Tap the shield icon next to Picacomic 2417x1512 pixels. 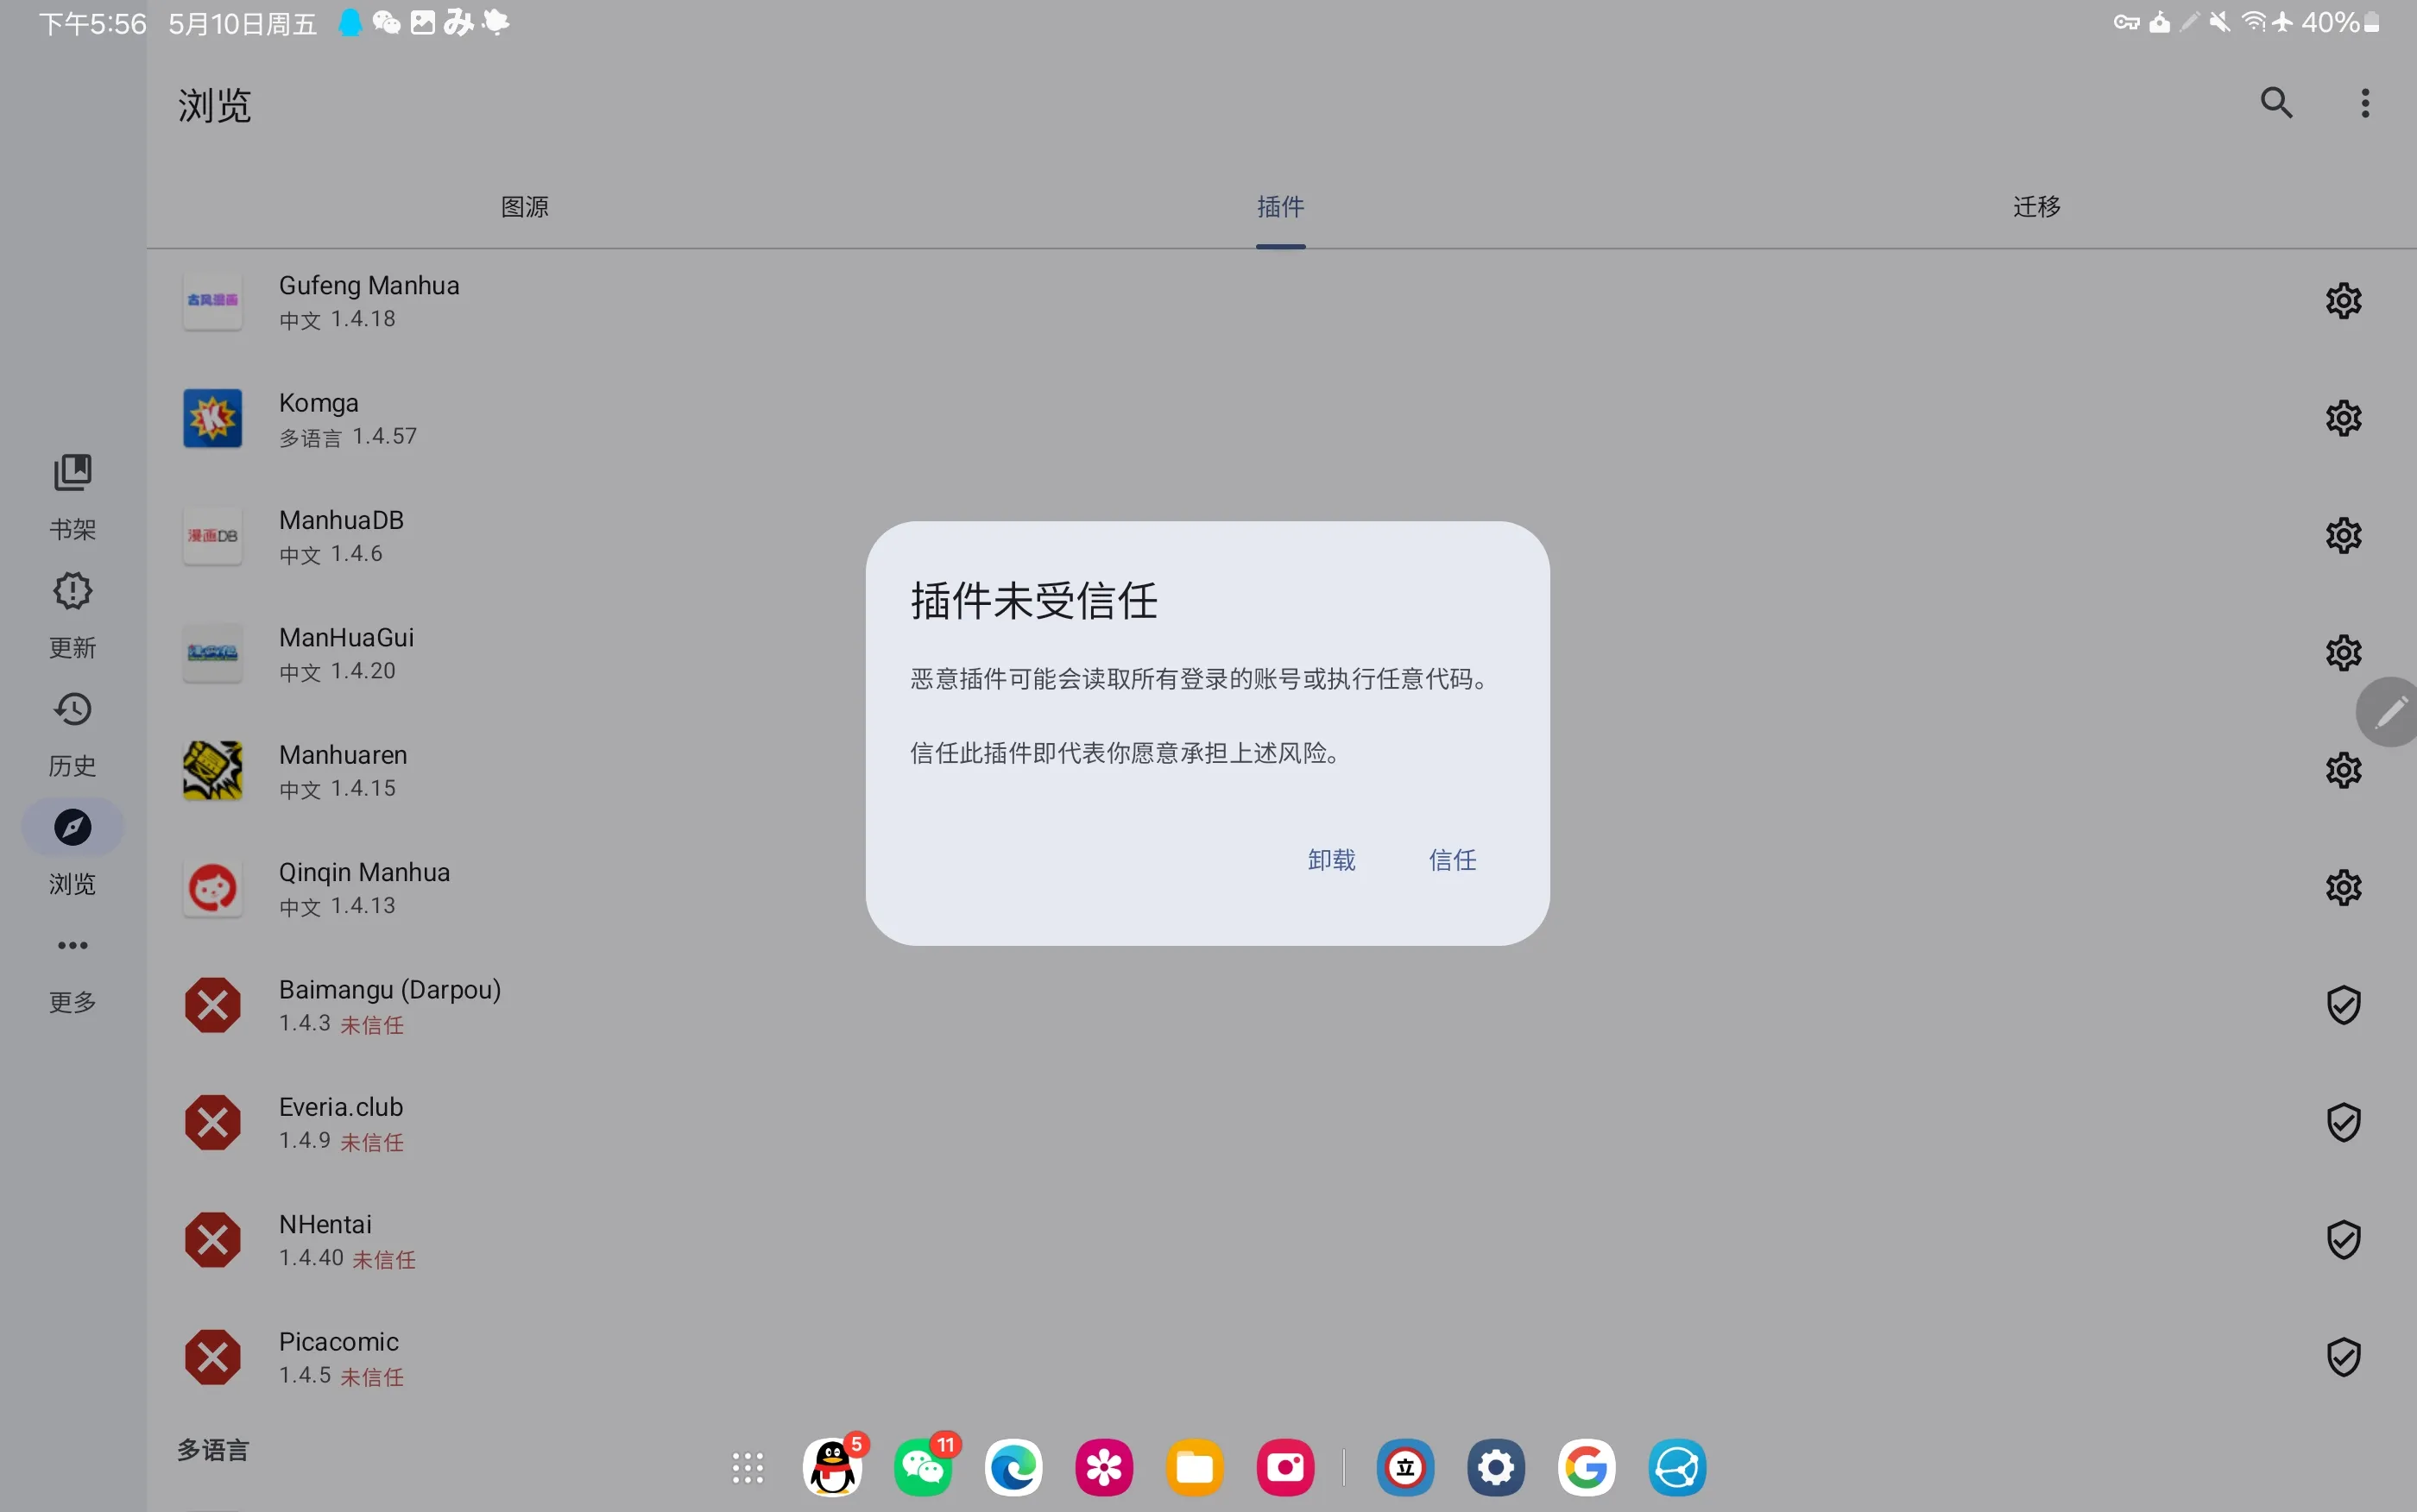pos(2343,1356)
